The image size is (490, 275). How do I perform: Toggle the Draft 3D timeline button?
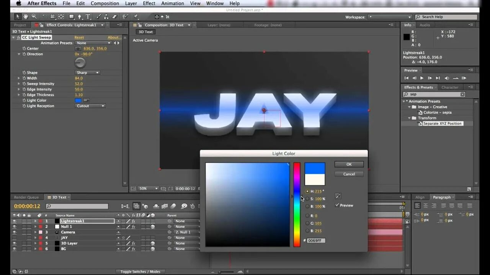(x=145, y=206)
